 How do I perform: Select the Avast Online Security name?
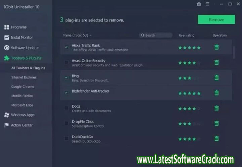(88, 61)
